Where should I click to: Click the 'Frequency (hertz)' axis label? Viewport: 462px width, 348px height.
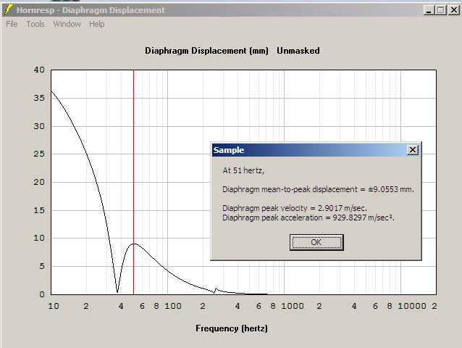232,328
